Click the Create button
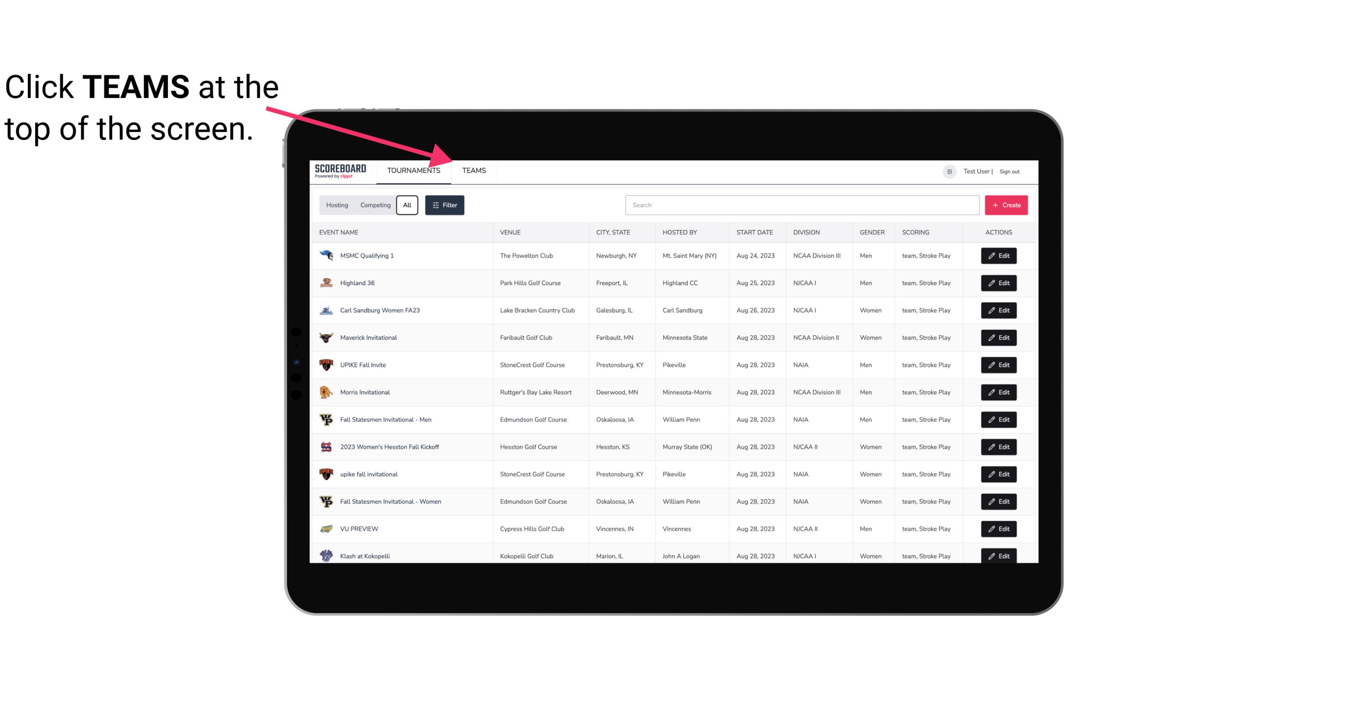Image resolution: width=1346 pixels, height=724 pixels. (1007, 204)
